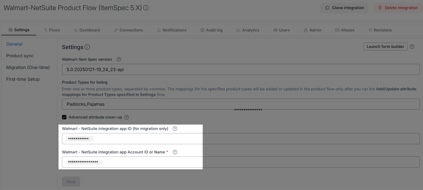
Task: Open the Dashboard tab
Action: coord(87,30)
